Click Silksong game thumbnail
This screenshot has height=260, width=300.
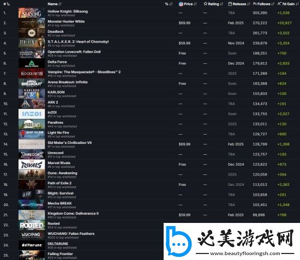click(x=32, y=13)
